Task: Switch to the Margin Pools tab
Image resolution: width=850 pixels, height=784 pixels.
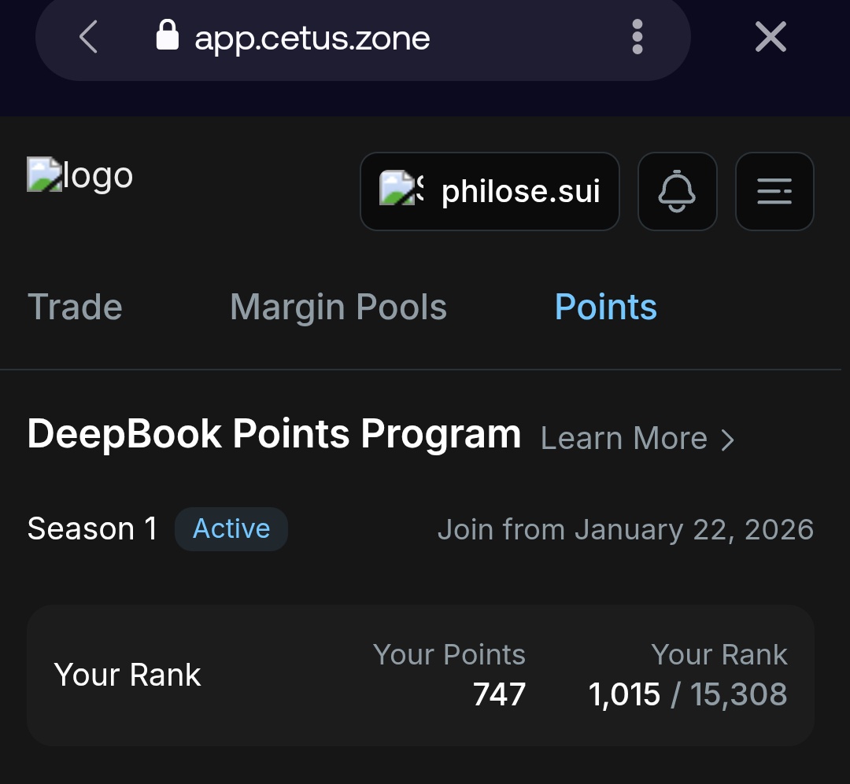Action: coord(338,307)
